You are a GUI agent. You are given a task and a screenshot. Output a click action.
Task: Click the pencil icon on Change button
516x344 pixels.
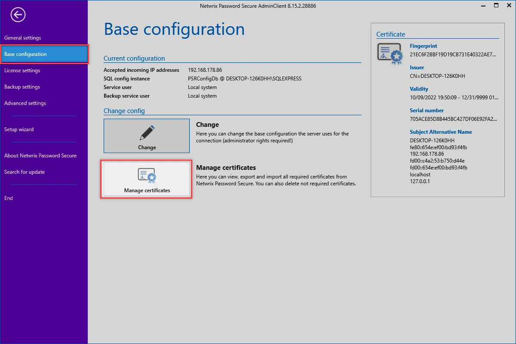[147, 133]
